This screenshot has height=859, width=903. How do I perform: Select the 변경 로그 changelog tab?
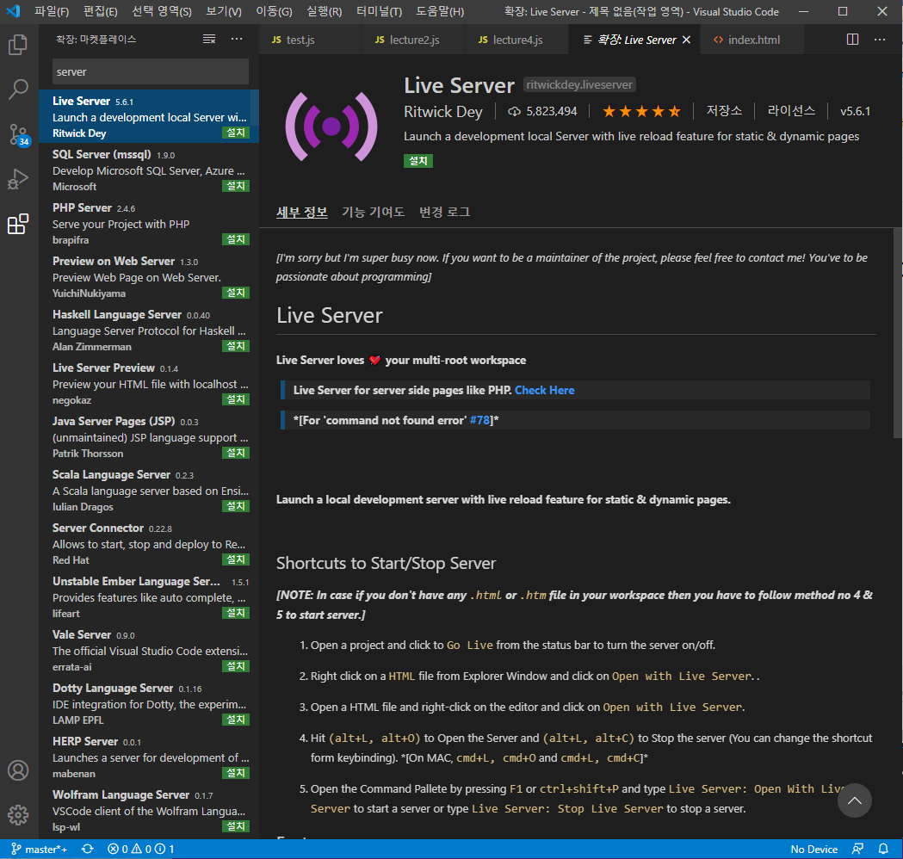click(444, 212)
